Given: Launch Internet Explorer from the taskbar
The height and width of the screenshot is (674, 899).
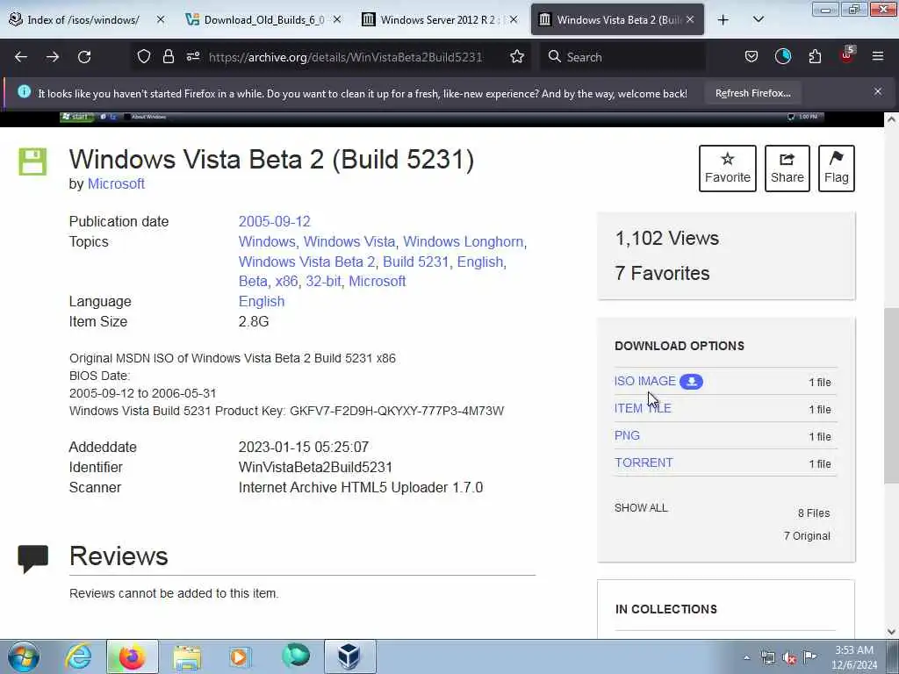Looking at the screenshot, I should pos(78,656).
